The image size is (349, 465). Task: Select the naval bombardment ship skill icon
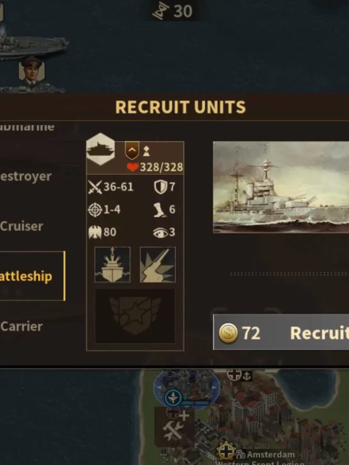point(112,264)
